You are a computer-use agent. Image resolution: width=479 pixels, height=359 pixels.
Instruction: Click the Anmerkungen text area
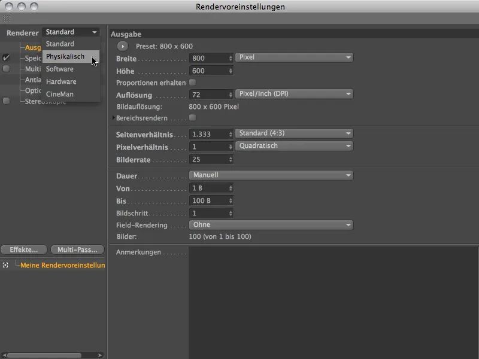click(x=334, y=303)
